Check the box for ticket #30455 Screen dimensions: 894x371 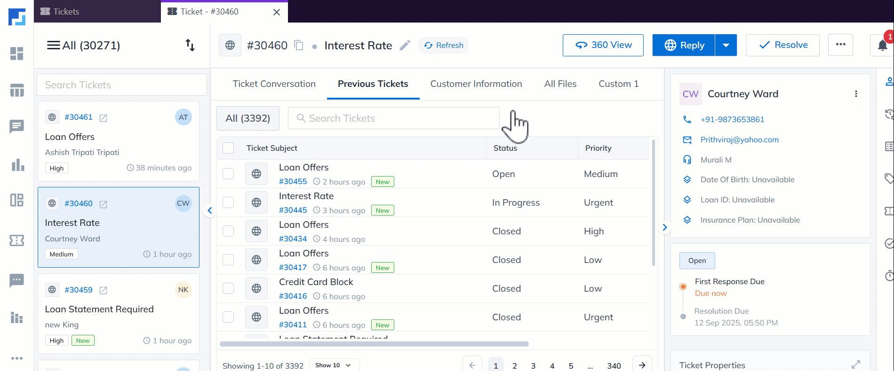pos(228,174)
